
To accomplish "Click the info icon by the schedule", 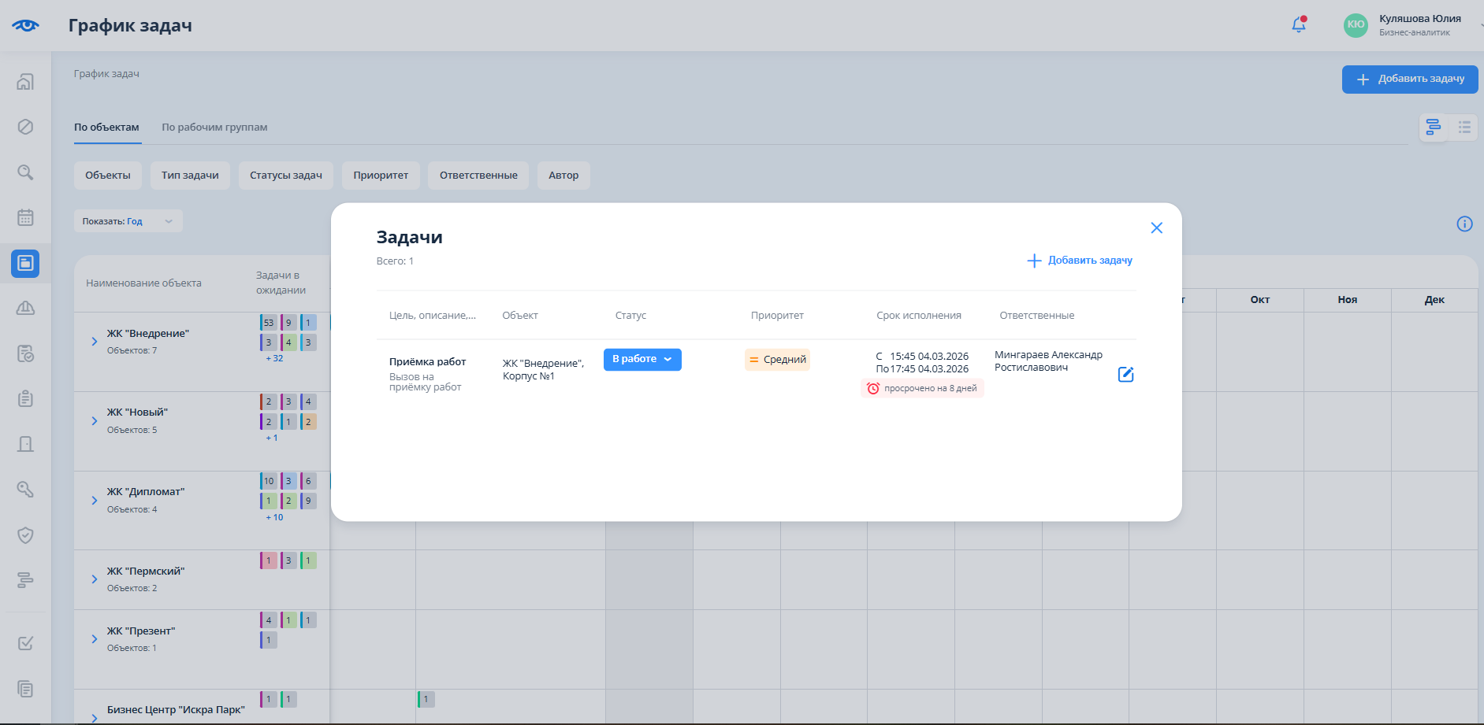I will point(1464,224).
